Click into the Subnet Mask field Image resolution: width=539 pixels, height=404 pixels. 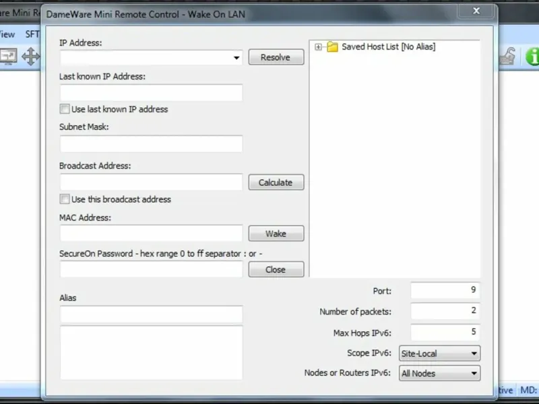151,143
